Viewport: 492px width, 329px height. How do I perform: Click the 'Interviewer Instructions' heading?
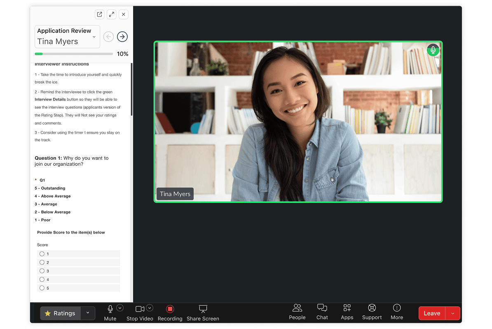click(62, 64)
